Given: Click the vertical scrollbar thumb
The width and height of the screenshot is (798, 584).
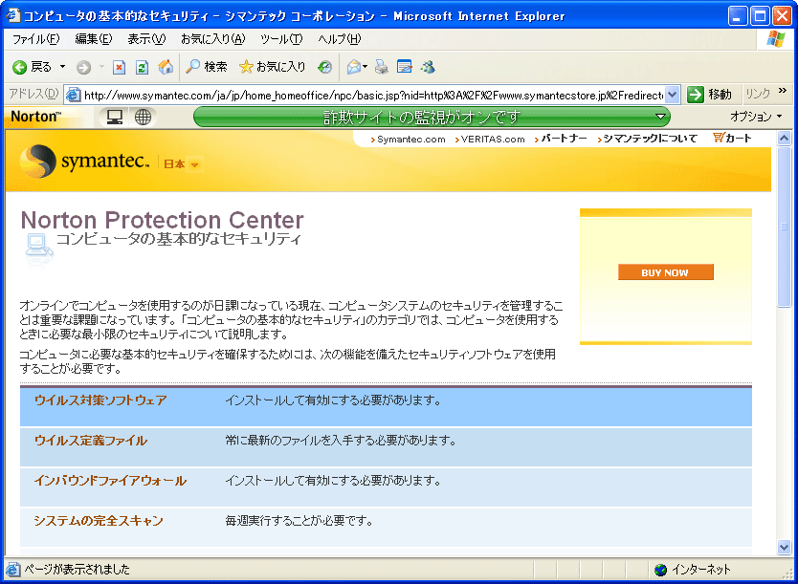Looking at the screenshot, I should 784,227.
